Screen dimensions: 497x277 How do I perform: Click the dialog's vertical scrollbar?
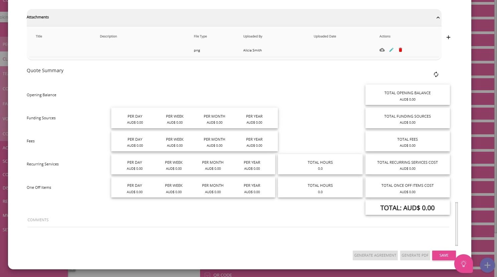(x=457, y=224)
